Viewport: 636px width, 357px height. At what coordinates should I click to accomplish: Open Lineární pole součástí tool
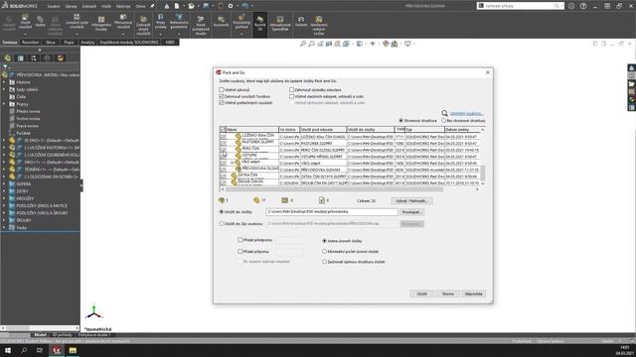click(77, 22)
